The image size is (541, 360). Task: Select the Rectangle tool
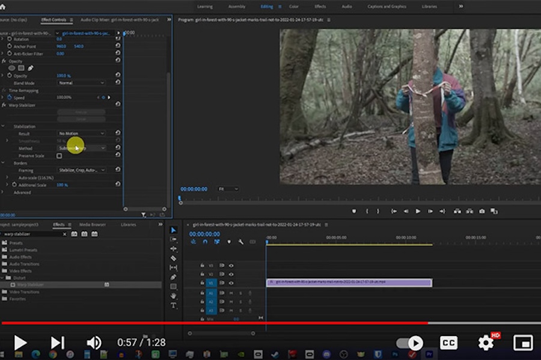(x=174, y=287)
